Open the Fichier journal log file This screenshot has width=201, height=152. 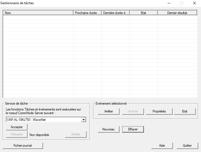pyautogui.click(x=22, y=146)
